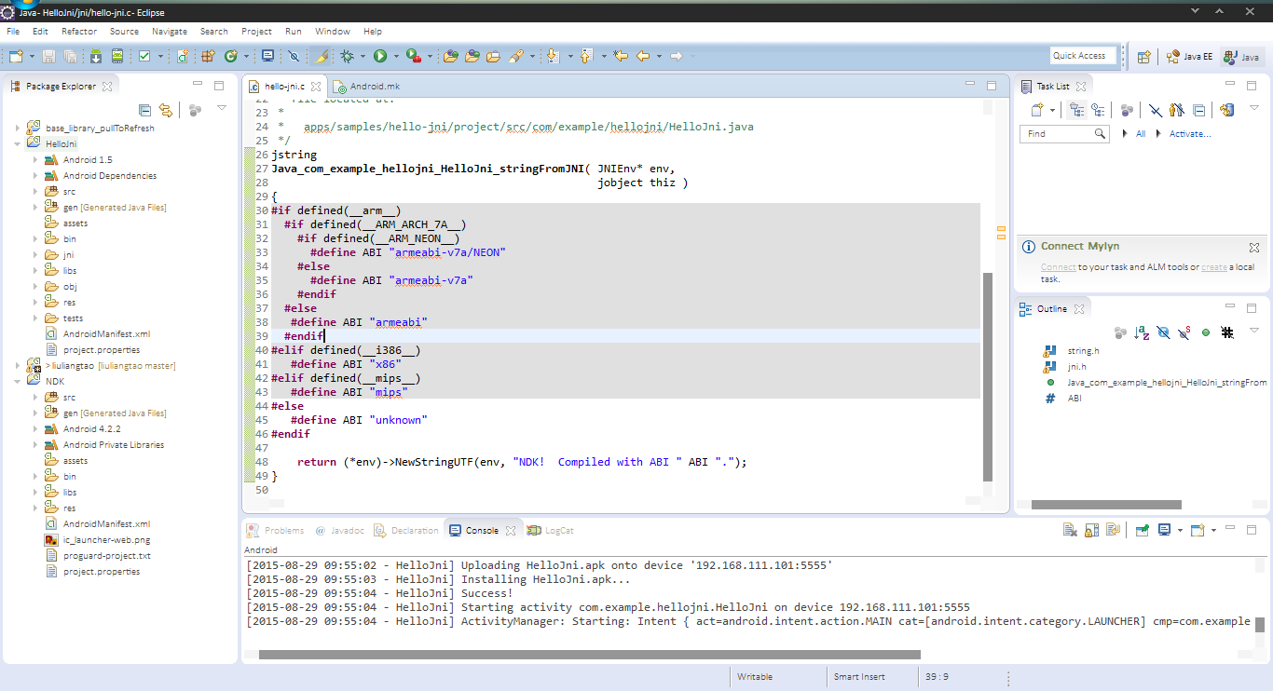The image size is (1273, 691).
Task: Open the Refactor menu
Action: [x=78, y=32]
